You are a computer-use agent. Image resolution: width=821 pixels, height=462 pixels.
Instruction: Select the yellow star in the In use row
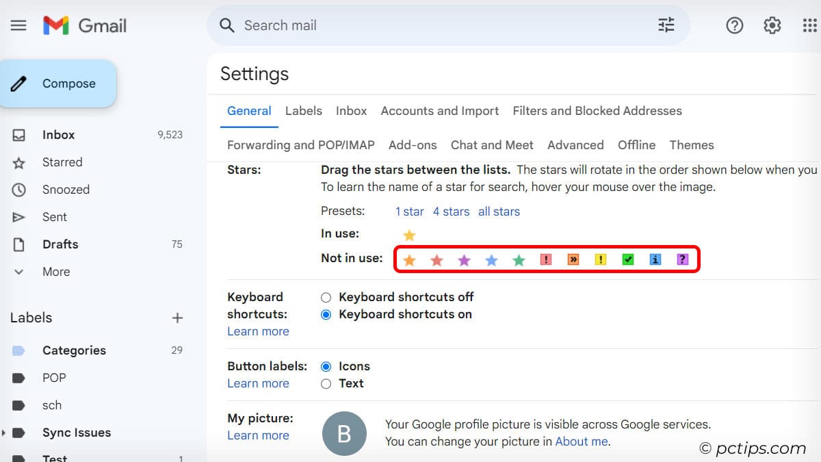[409, 235]
